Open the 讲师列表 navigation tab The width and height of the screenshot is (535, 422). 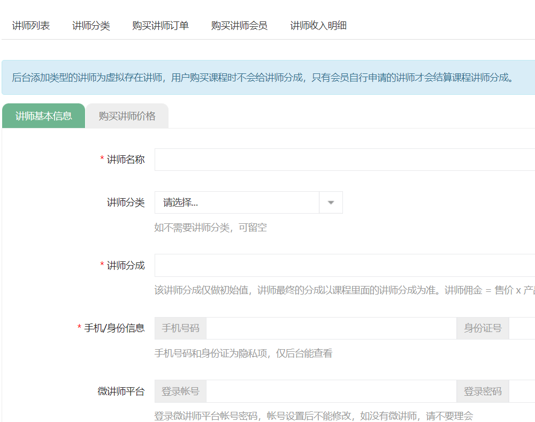31,26
